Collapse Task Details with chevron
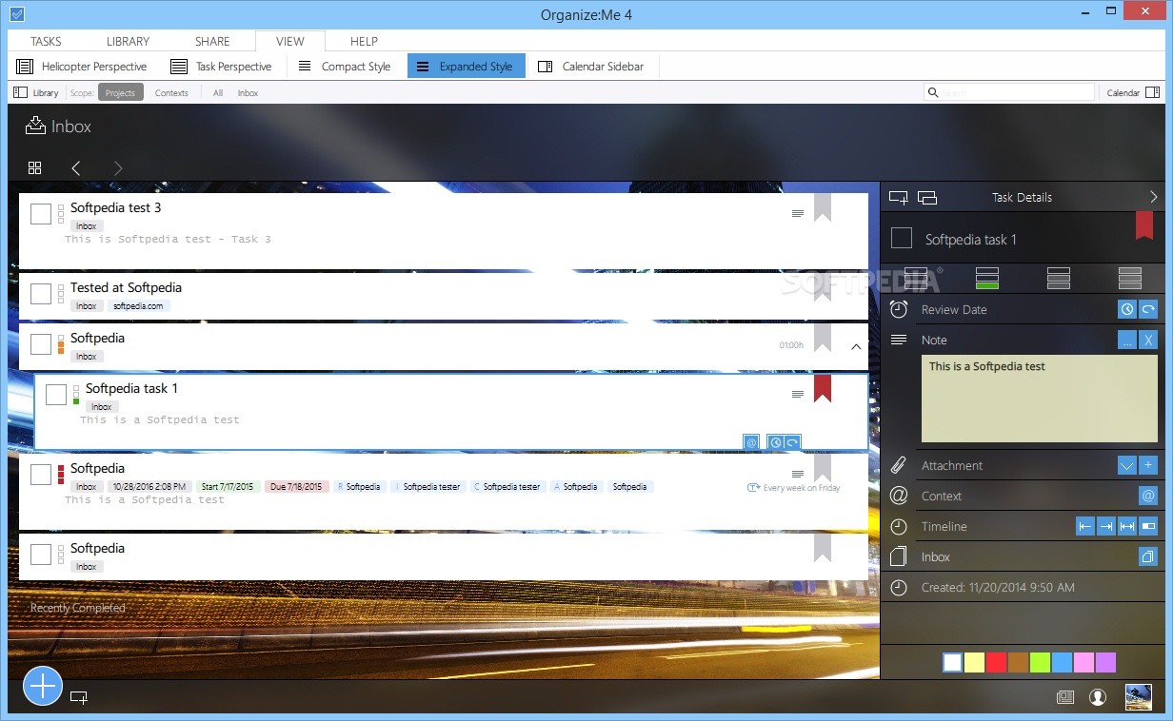The image size is (1173, 721). click(1154, 197)
